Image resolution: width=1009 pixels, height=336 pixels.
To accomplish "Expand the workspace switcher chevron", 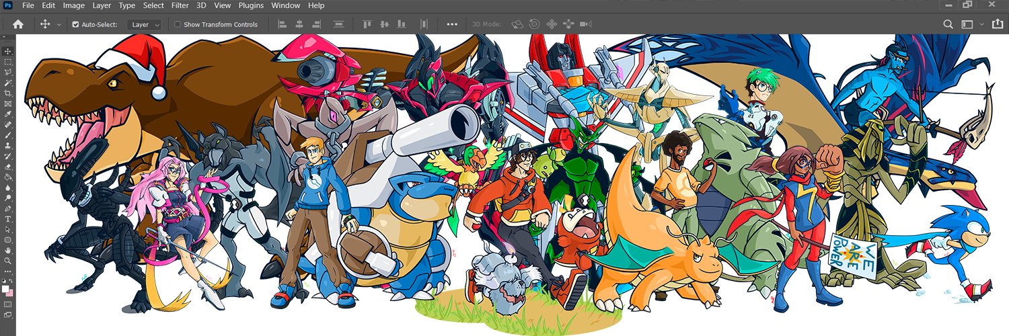I will coord(981,24).
